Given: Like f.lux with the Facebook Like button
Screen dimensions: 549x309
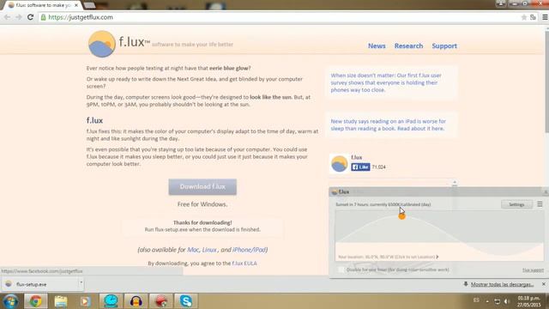Looking at the screenshot, I should click(x=360, y=167).
